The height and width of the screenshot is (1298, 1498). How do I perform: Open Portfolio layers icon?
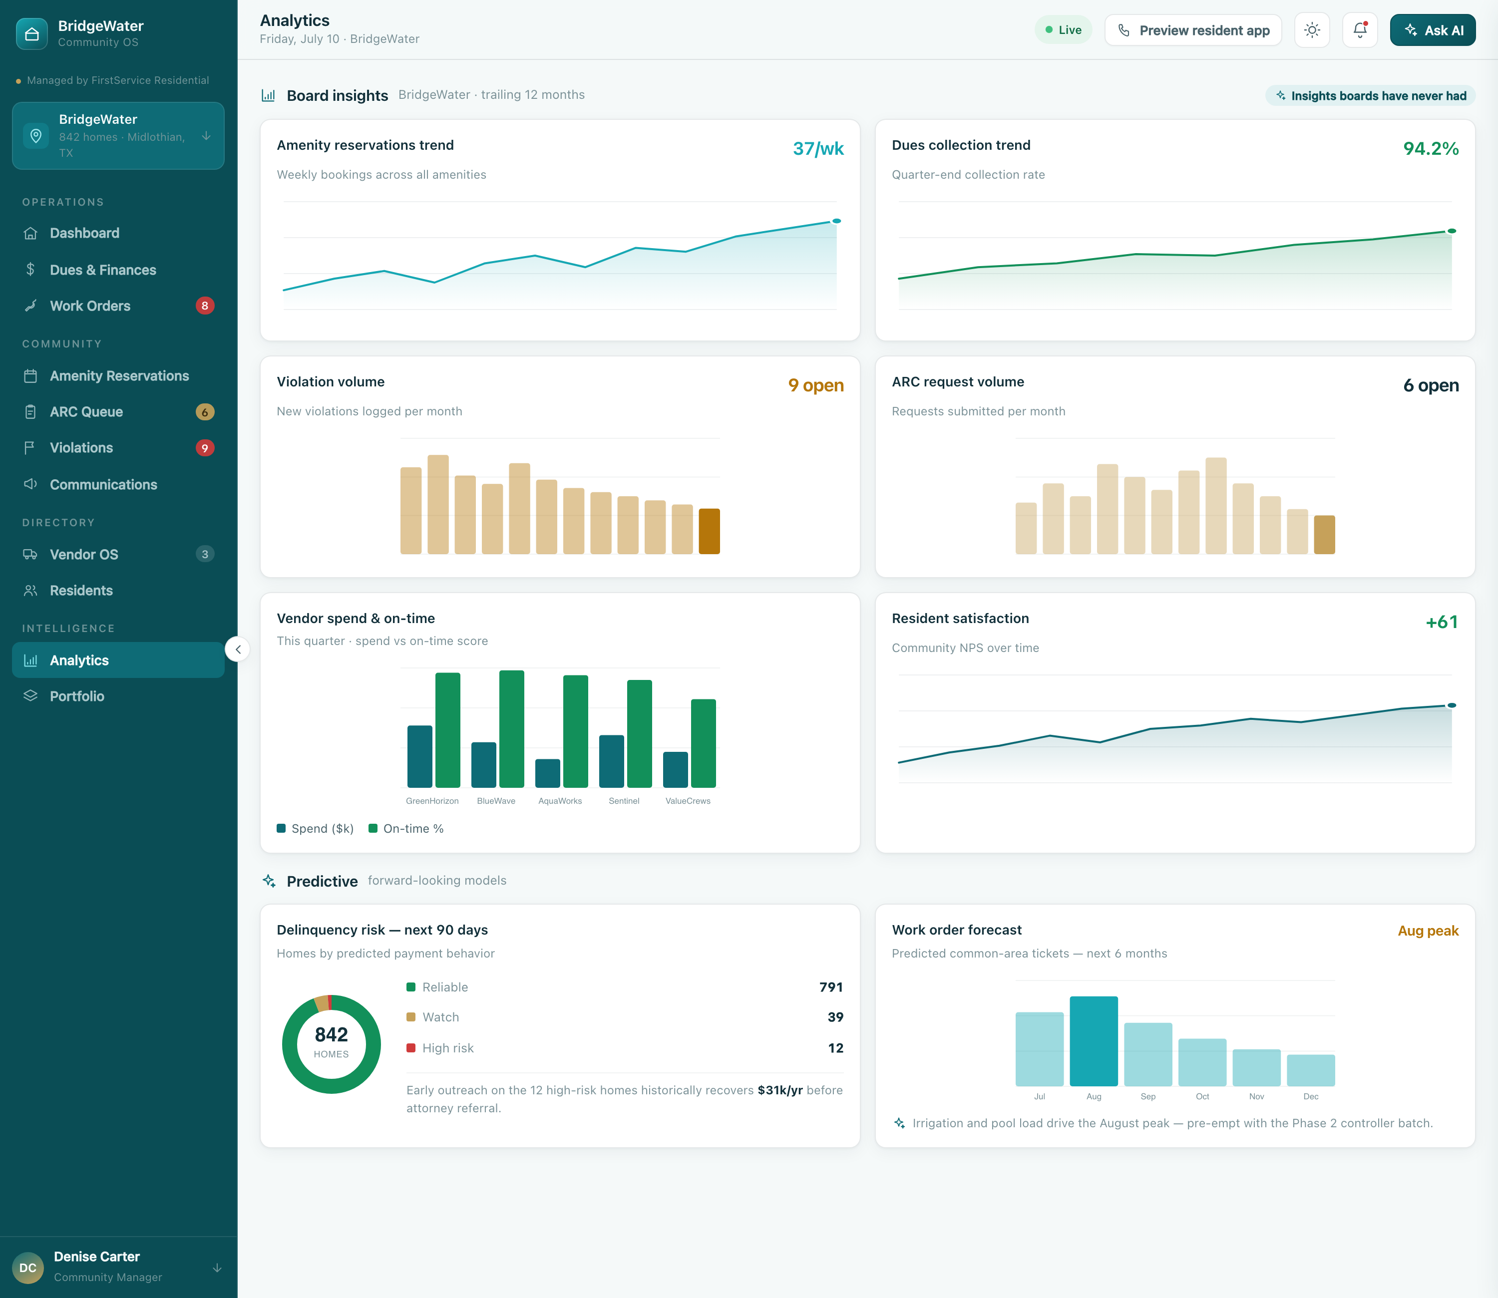30,695
